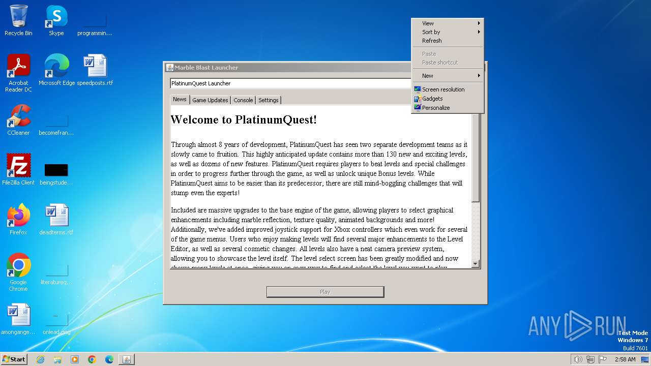This screenshot has width=651, height=366.
Task: Expand the New submenu
Action: pos(448,76)
